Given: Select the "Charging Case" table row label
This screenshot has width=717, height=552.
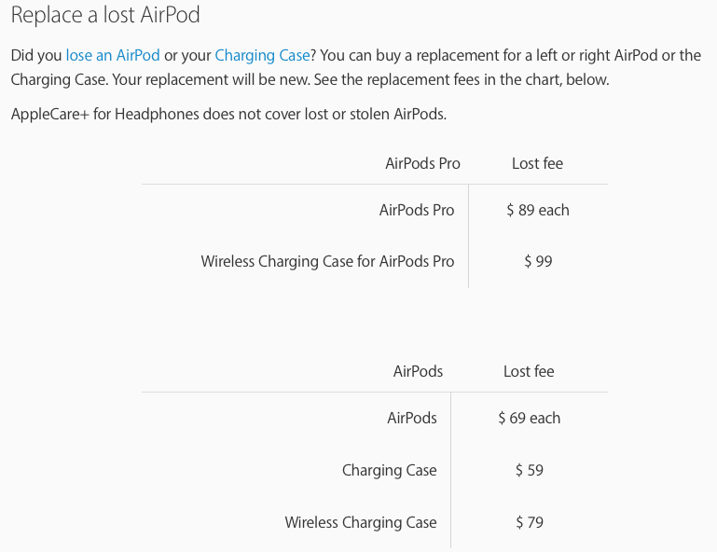Looking at the screenshot, I should click(x=389, y=470).
